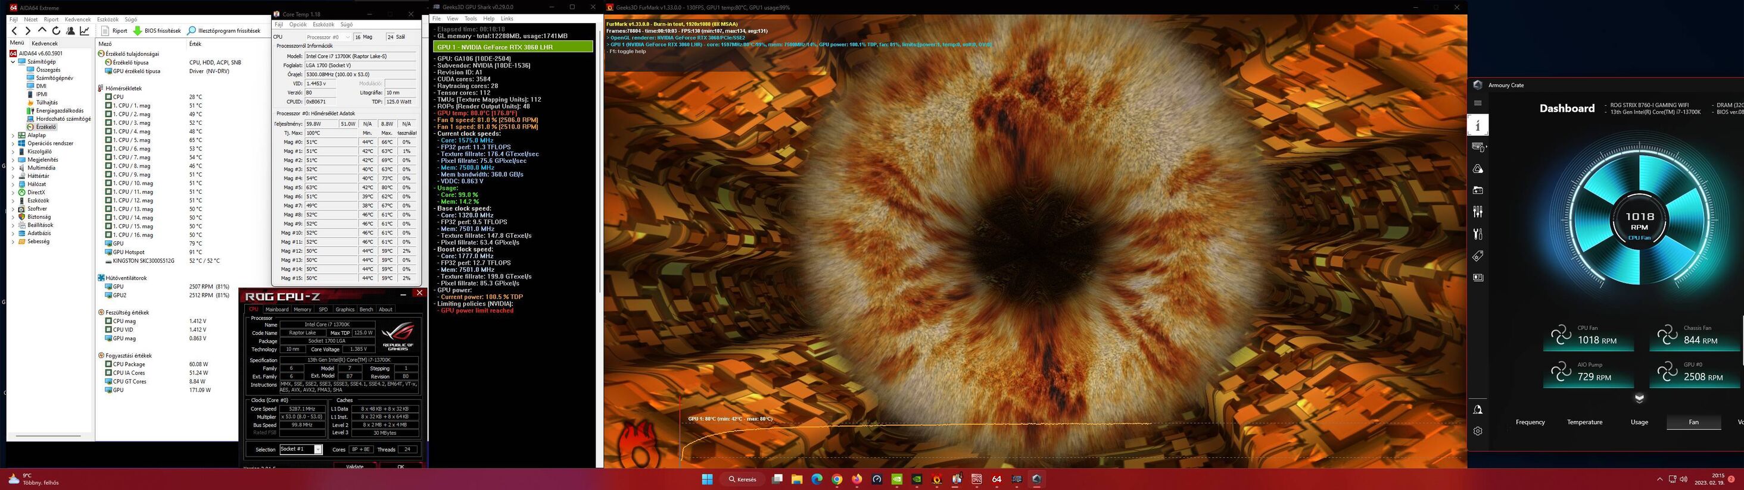Click AIDA64 forward navigation arrow

pos(28,31)
